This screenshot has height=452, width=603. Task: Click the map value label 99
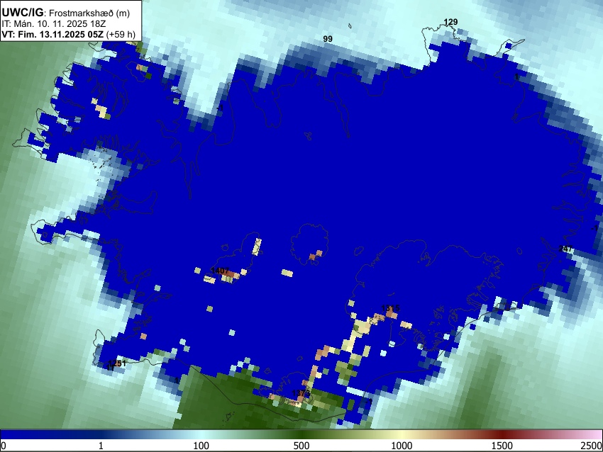(328, 39)
